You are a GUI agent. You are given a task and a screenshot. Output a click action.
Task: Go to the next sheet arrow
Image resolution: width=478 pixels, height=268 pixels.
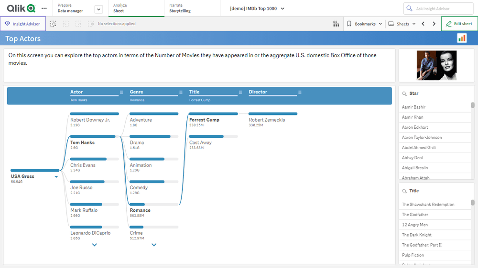click(434, 24)
